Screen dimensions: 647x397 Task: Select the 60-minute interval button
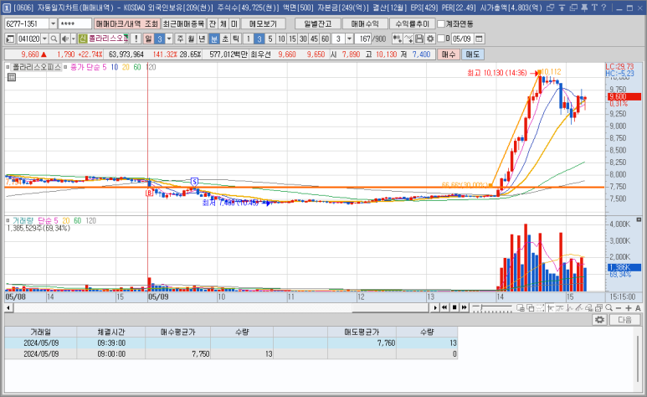pyautogui.click(x=325, y=39)
